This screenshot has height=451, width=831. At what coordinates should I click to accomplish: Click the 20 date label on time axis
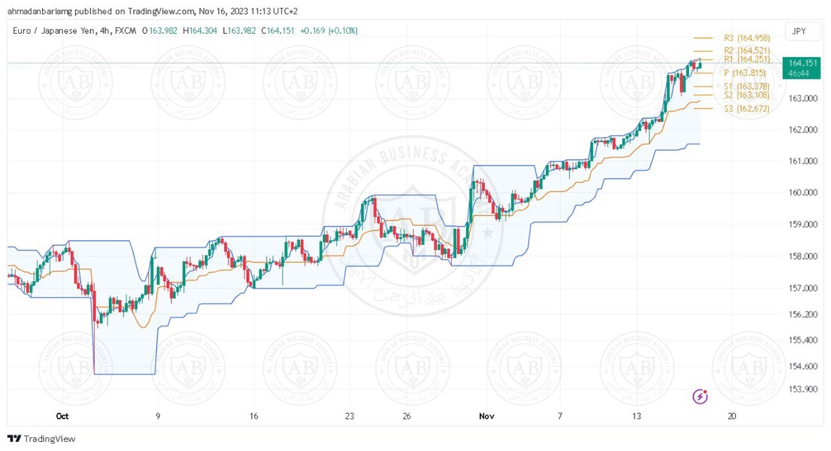[732, 417]
